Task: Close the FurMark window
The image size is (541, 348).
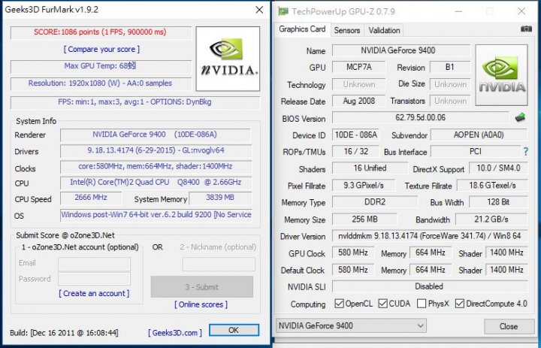Action: point(259,10)
